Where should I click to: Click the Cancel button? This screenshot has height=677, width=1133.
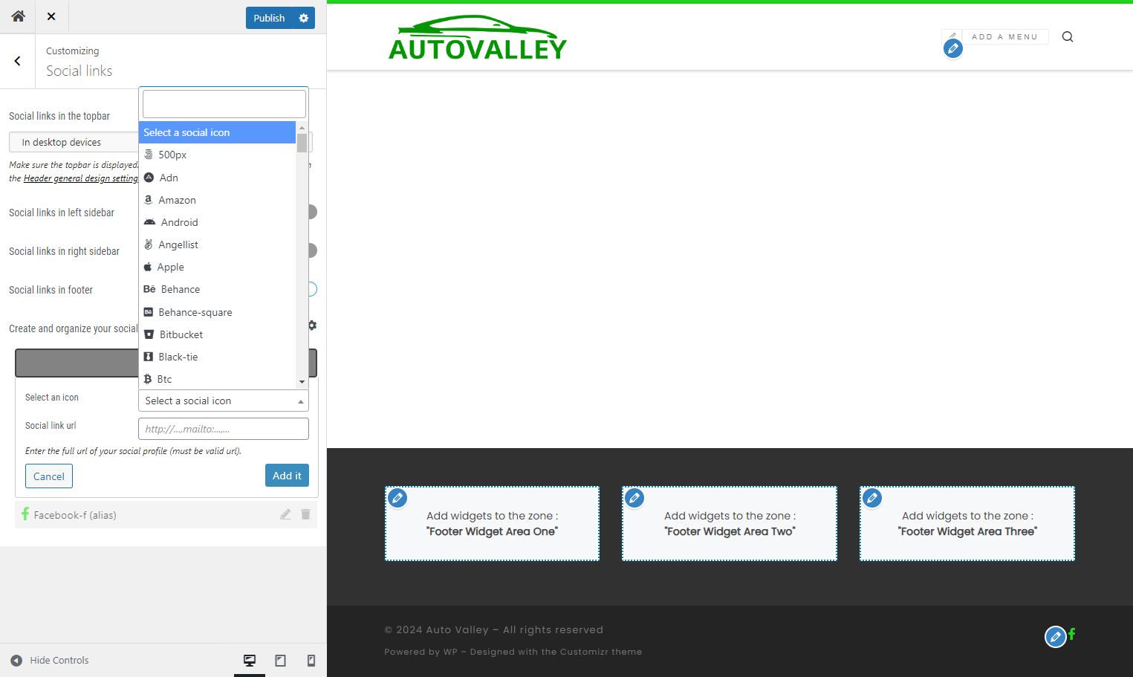[x=49, y=476]
